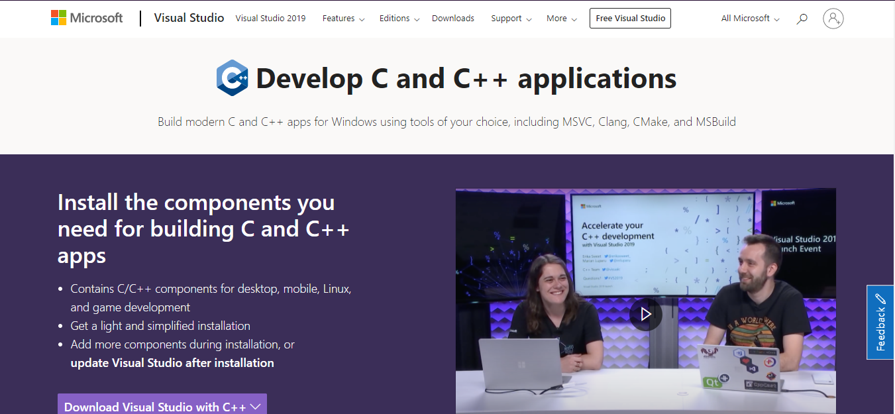Screen dimensions: 895x414
Task: Click the Develop C and C++ applications heading
Action: [466, 78]
